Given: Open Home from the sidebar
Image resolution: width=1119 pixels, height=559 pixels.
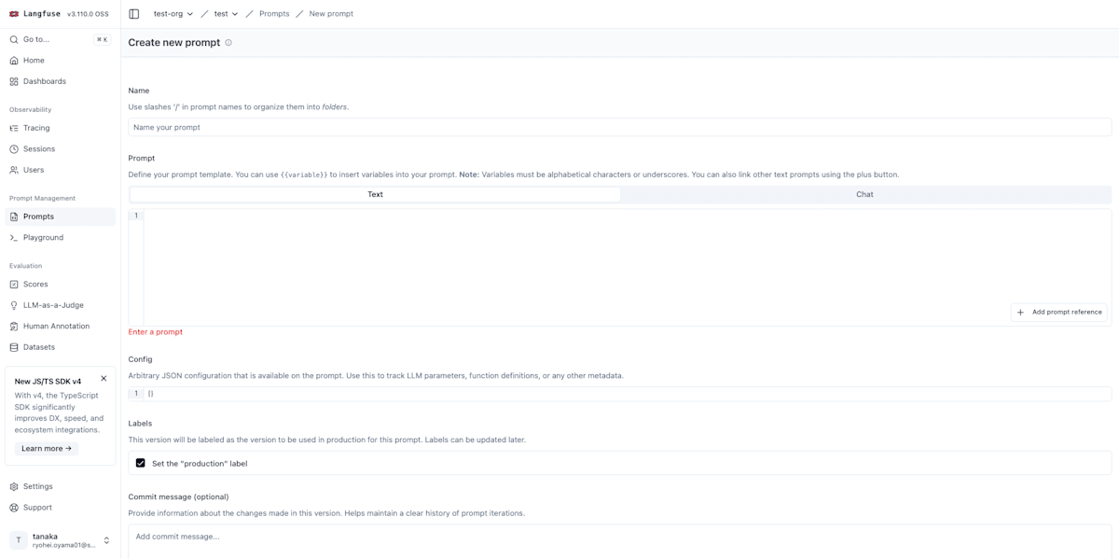Looking at the screenshot, I should click(x=61, y=61).
